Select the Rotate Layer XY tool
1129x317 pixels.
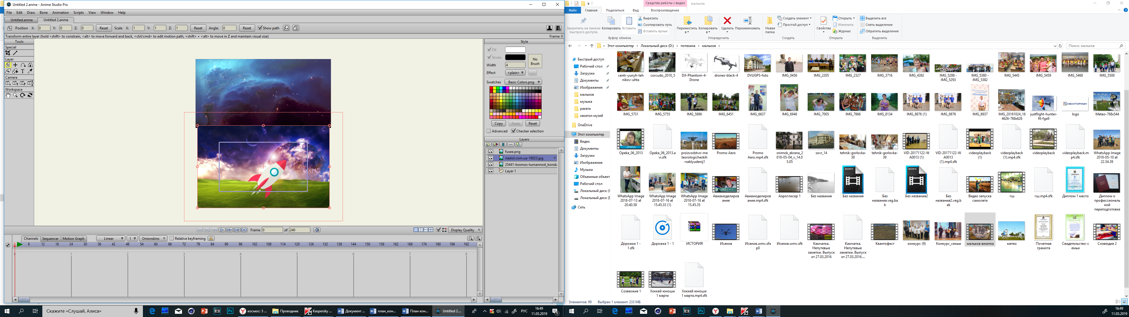tap(30, 65)
